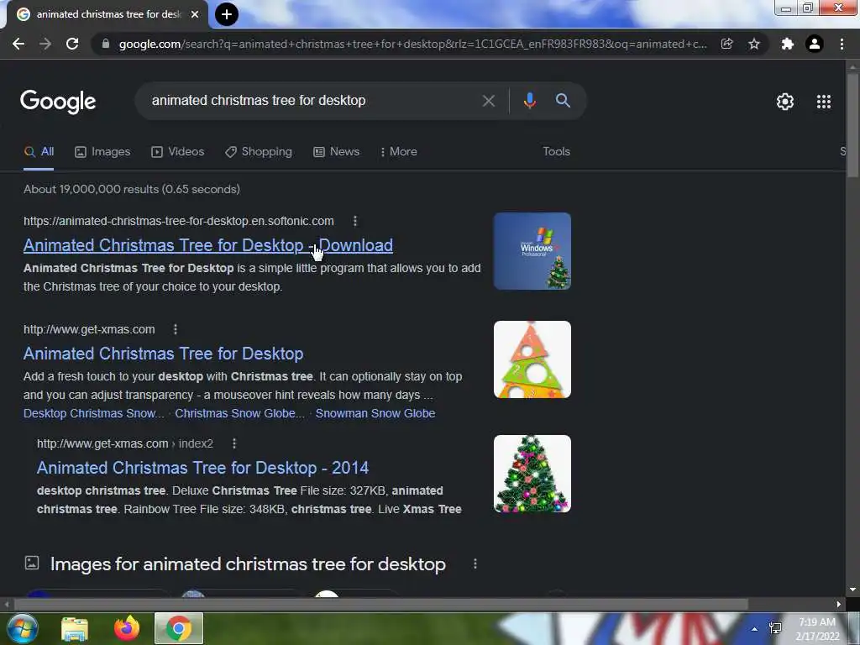Click the scroll down arrow

[852, 590]
